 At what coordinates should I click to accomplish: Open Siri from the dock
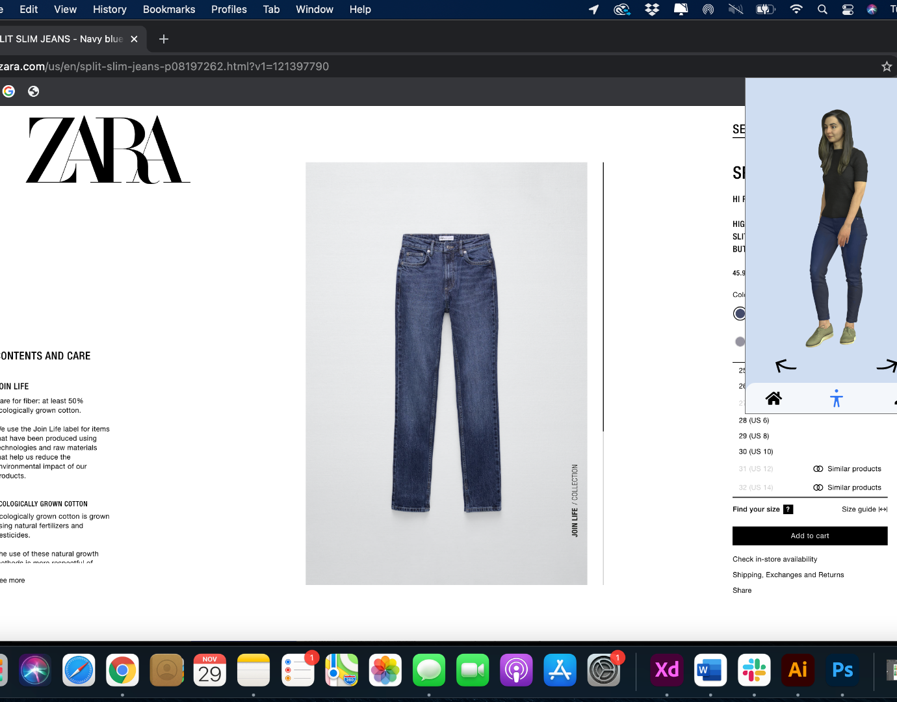35,670
